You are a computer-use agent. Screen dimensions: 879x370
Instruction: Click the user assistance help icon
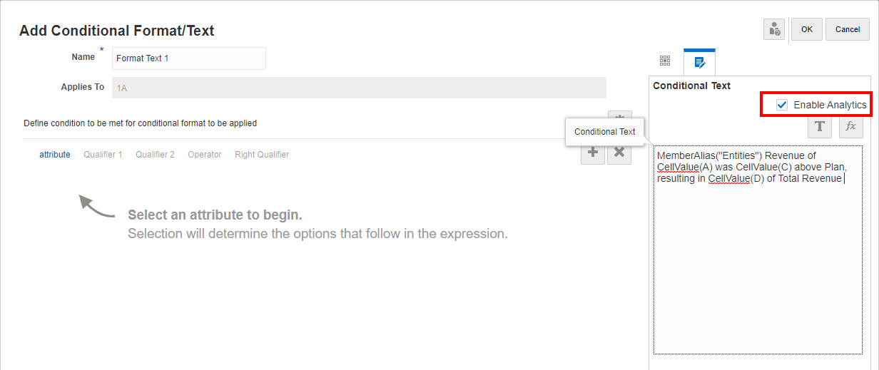pyautogui.click(x=774, y=29)
